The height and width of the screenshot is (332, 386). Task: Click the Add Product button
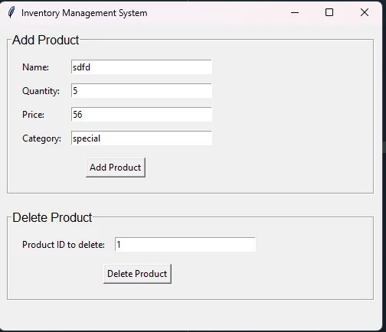(116, 168)
